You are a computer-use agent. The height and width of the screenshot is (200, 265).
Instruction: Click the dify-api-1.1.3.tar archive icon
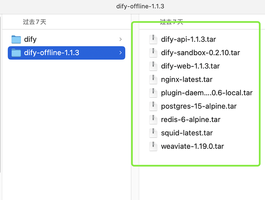(x=153, y=39)
